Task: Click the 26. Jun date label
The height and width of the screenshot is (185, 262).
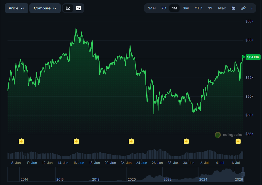Action: click(158, 163)
